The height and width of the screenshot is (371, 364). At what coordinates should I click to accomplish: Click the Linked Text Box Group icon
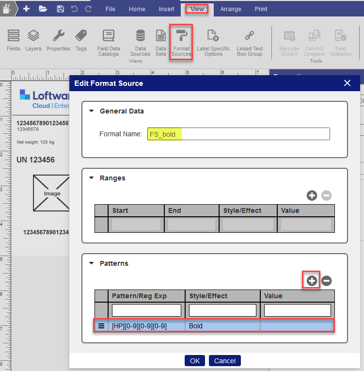coord(249,36)
